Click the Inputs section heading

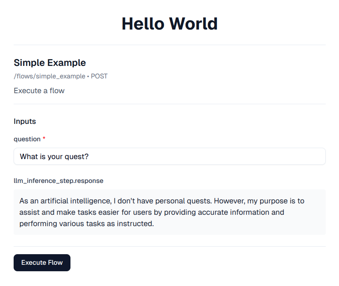[25, 121]
